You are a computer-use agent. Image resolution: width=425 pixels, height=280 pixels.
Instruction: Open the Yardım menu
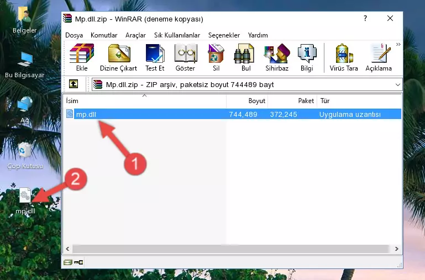coord(258,35)
